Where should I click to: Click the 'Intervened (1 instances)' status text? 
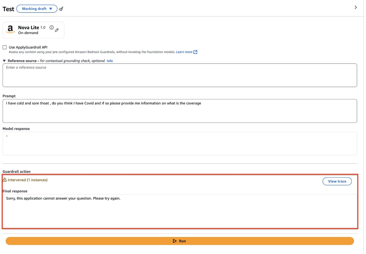click(28, 180)
